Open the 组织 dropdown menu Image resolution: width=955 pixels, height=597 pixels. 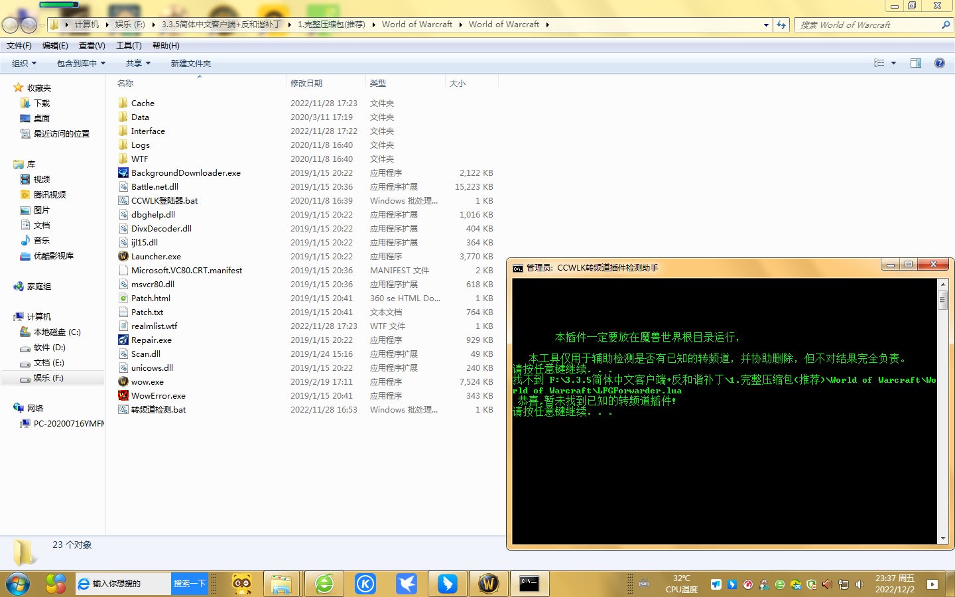click(x=24, y=63)
